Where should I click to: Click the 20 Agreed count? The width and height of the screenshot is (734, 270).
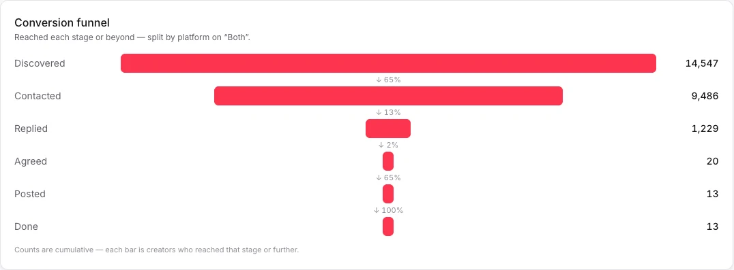712,161
